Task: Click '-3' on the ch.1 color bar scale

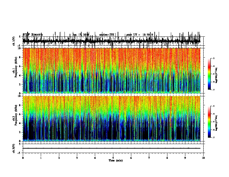Action: (x=213, y=58)
